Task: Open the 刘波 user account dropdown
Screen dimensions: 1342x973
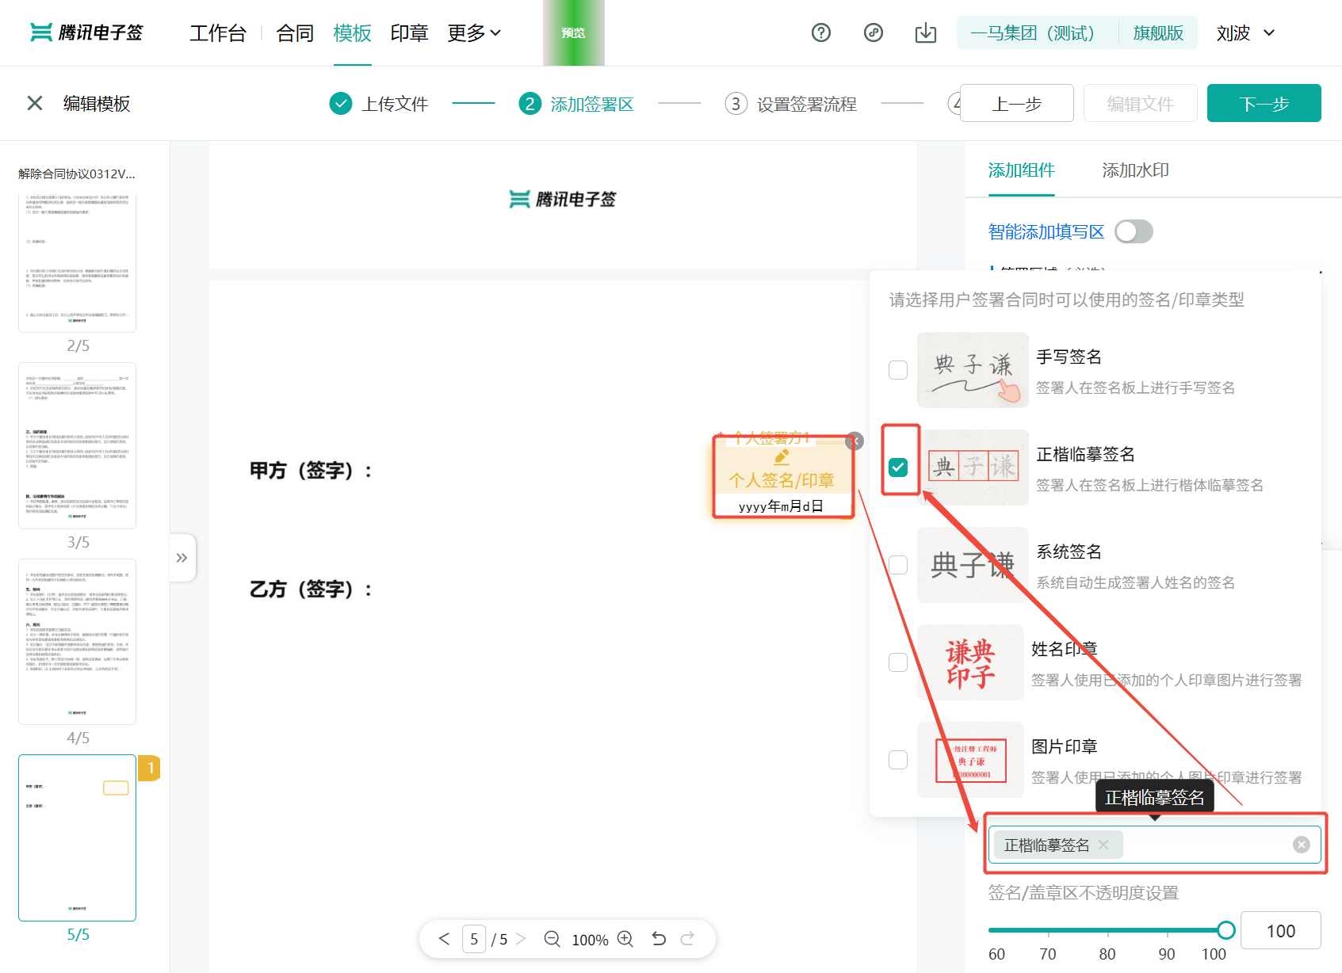Action: [x=1243, y=32]
